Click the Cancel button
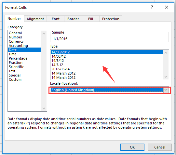Image resolution: width=176 pixels, height=155 pixels. coord(160,147)
